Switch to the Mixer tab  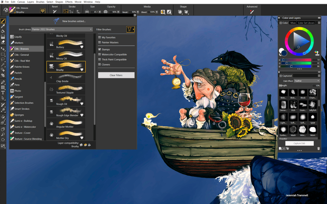(293, 23)
